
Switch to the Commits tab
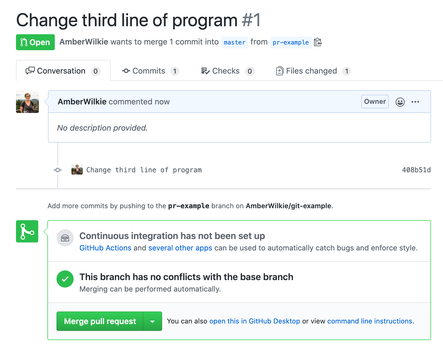(150, 71)
